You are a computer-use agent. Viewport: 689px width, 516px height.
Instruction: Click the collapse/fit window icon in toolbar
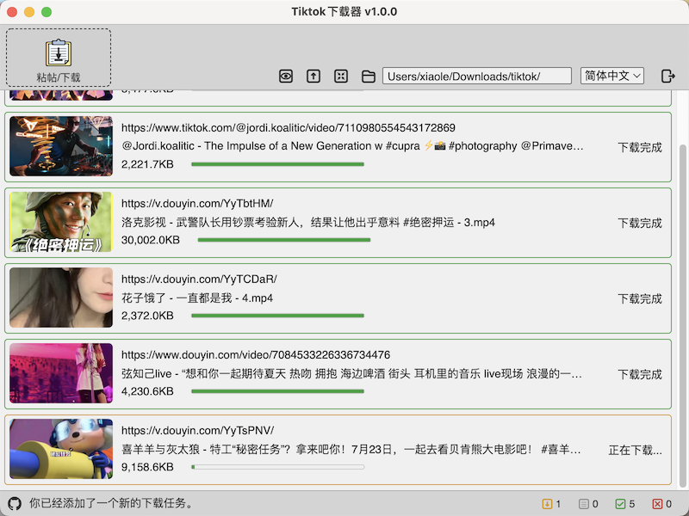341,77
